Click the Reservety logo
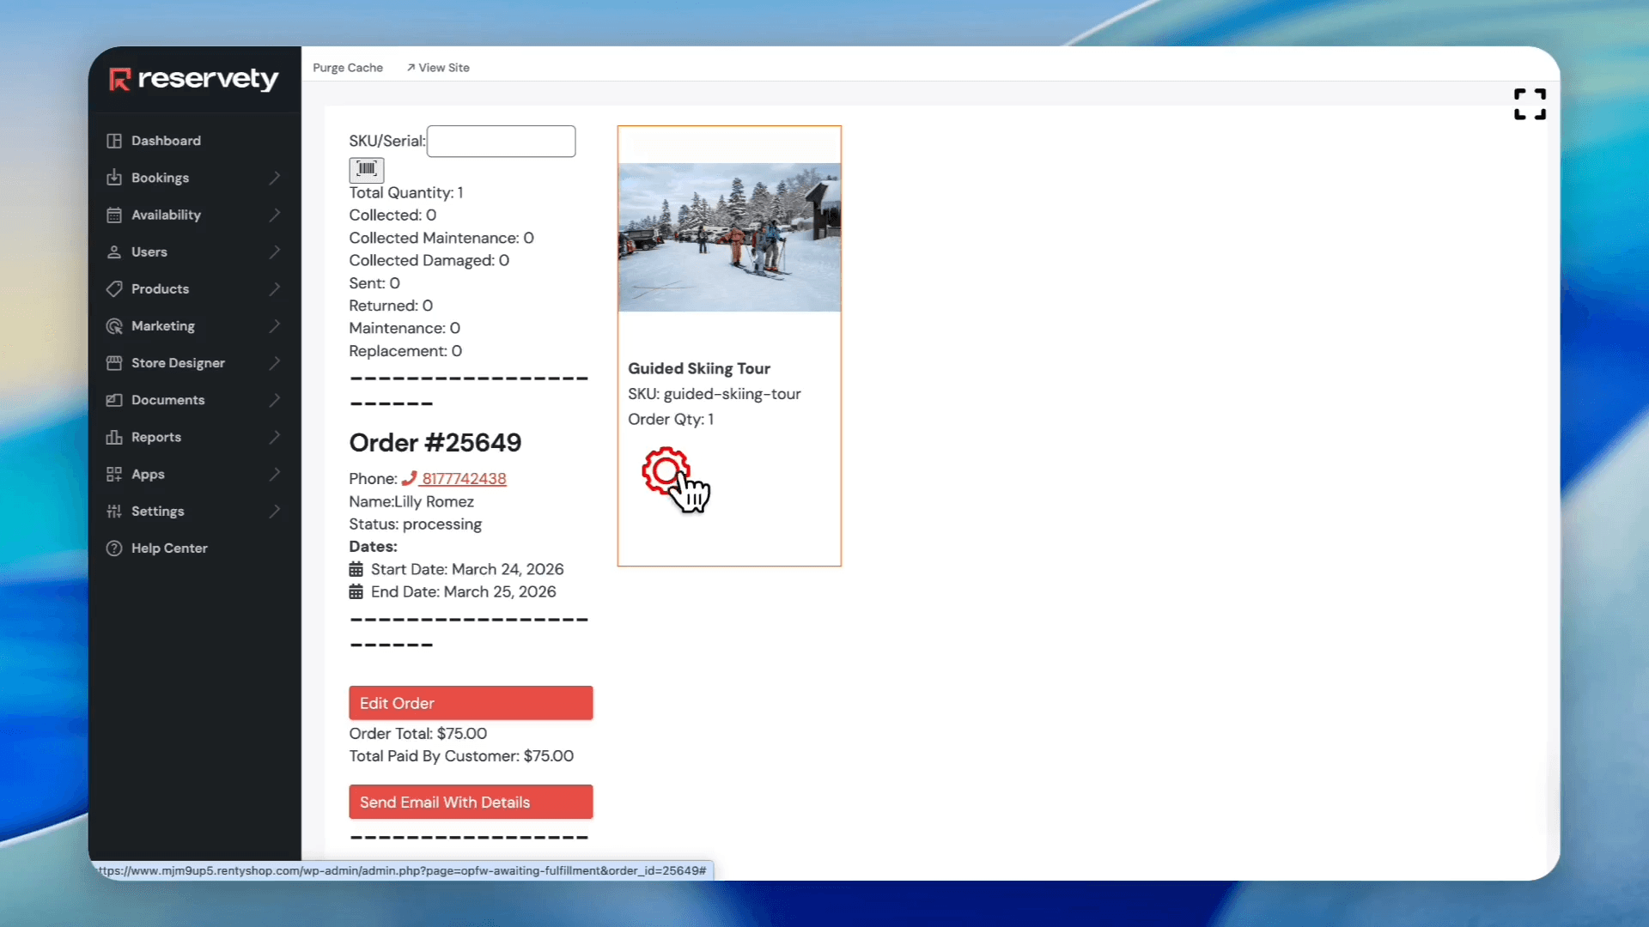 [x=193, y=79]
